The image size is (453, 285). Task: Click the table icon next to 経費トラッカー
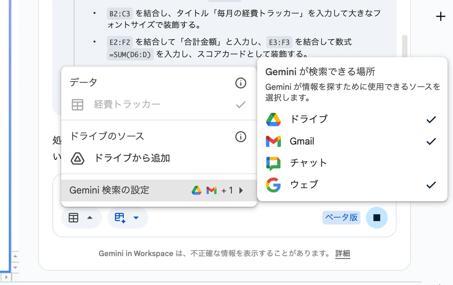[x=77, y=105]
